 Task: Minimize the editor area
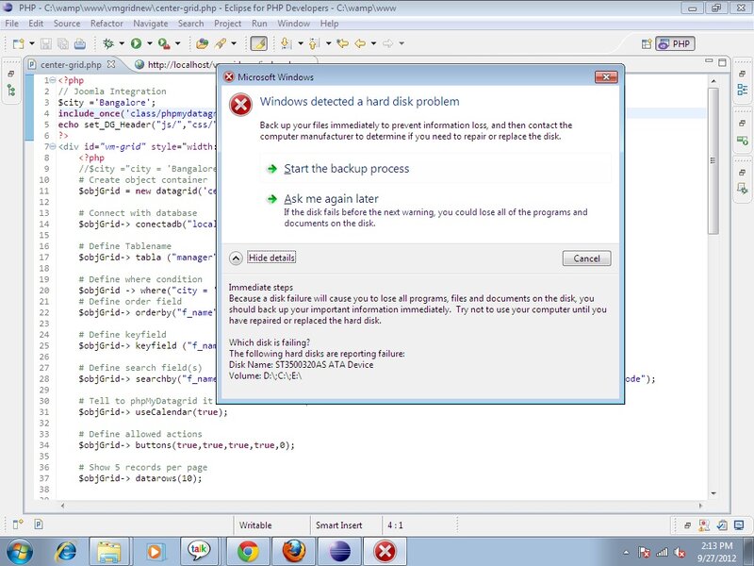click(x=709, y=61)
